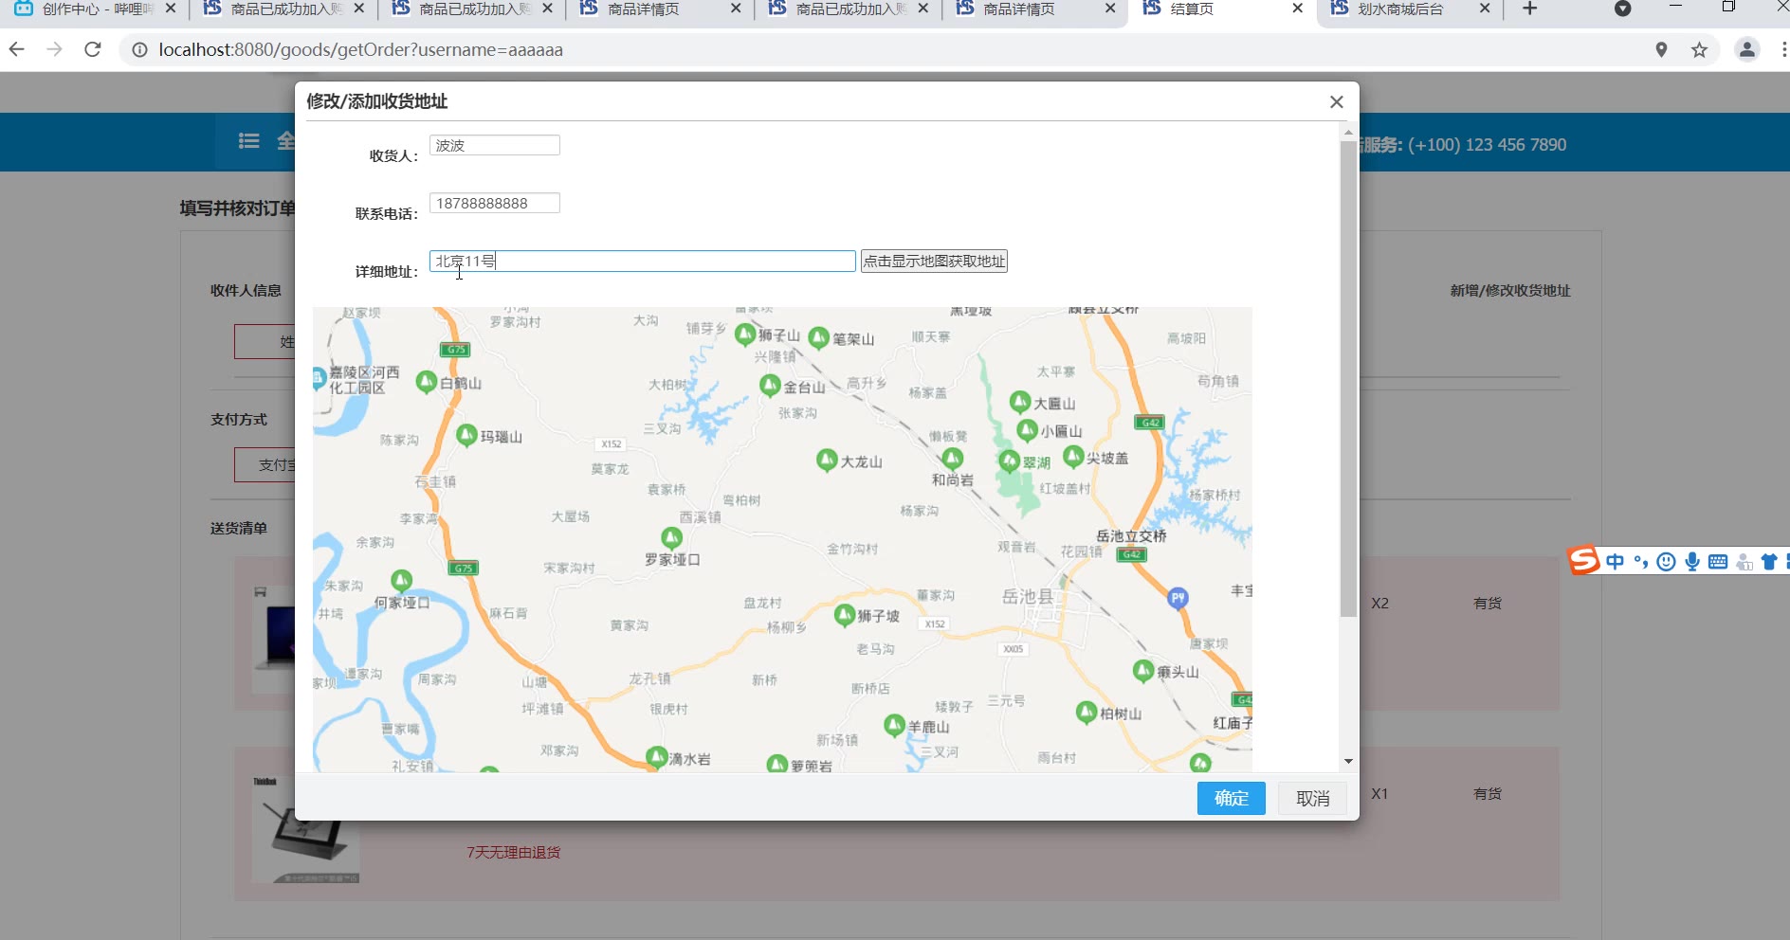
Task: Cancel the dialog with 取消 button
Action: coord(1312,798)
